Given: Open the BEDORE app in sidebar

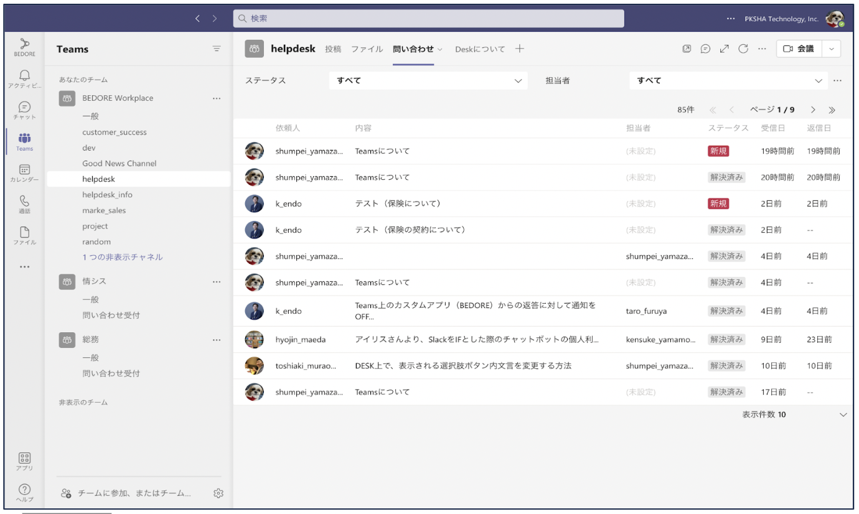Looking at the screenshot, I should (x=24, y=47).
